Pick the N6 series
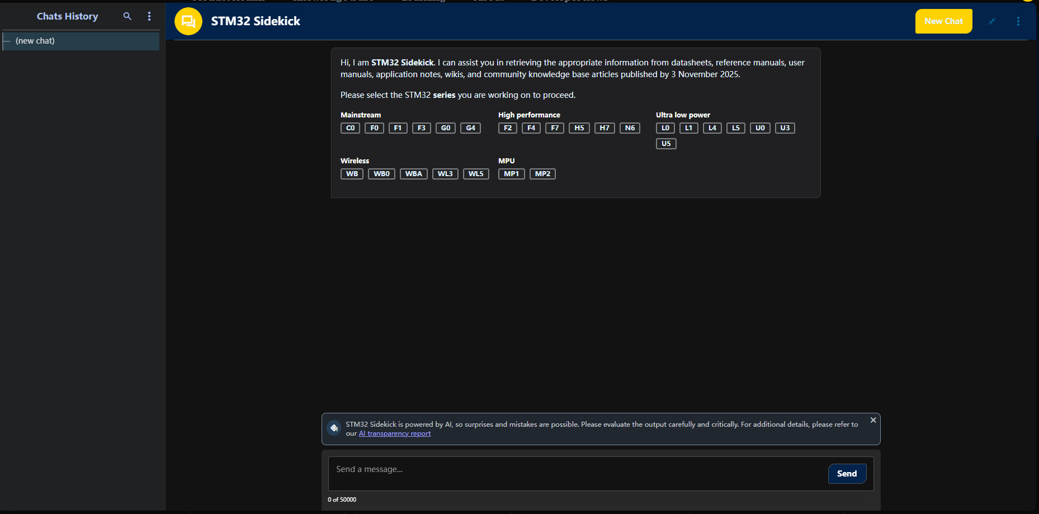Viewport: 1039px width, 514px height. (x=630, y=128)
